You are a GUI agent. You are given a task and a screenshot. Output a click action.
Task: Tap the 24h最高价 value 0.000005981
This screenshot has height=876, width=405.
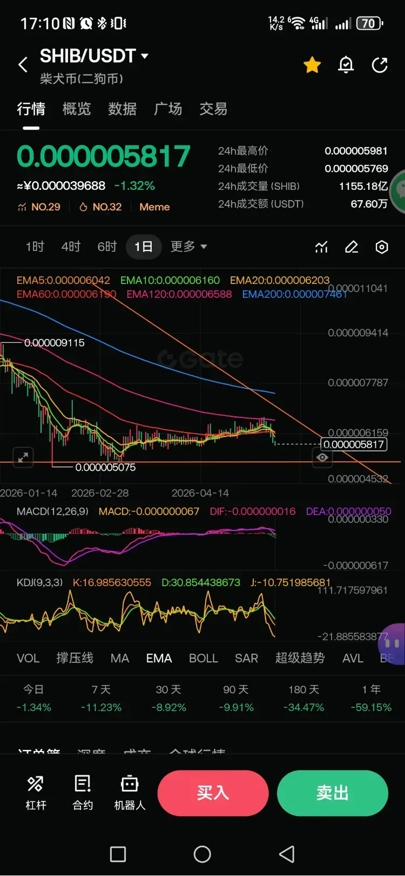coord(356,151)
